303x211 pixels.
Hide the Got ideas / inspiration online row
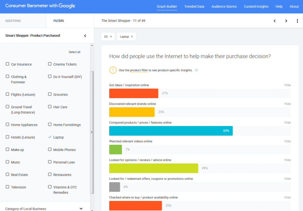tap(288, 85)
